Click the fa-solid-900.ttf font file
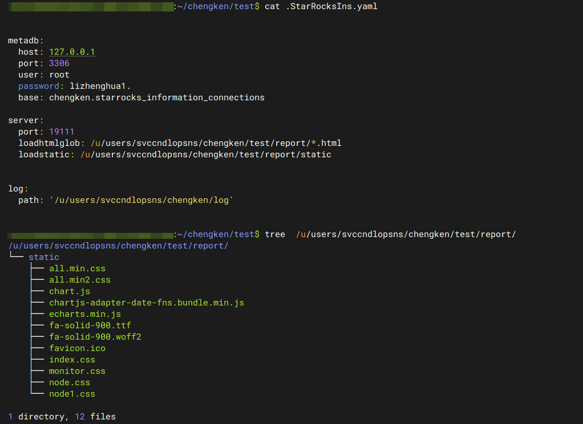This screenshot has height=424, width=583. pyautogui.click(x=90, y=325)
